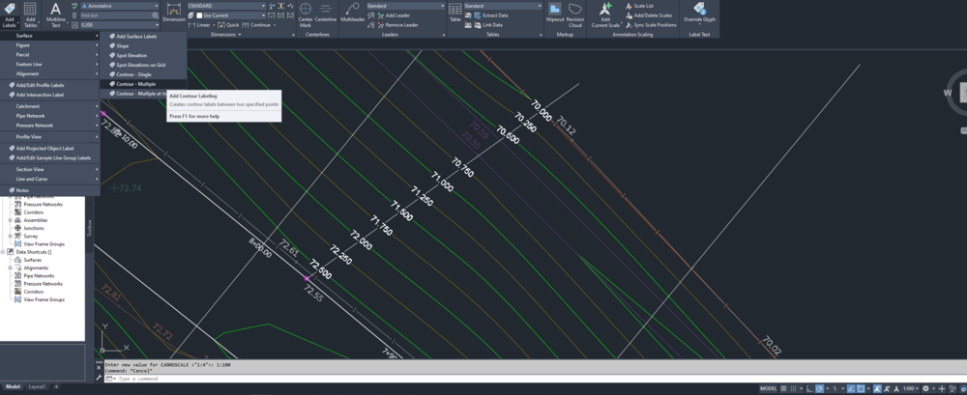Click the Find text search box

click(118, 15)
